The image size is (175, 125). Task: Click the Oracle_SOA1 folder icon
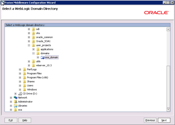tap(33, 41)
